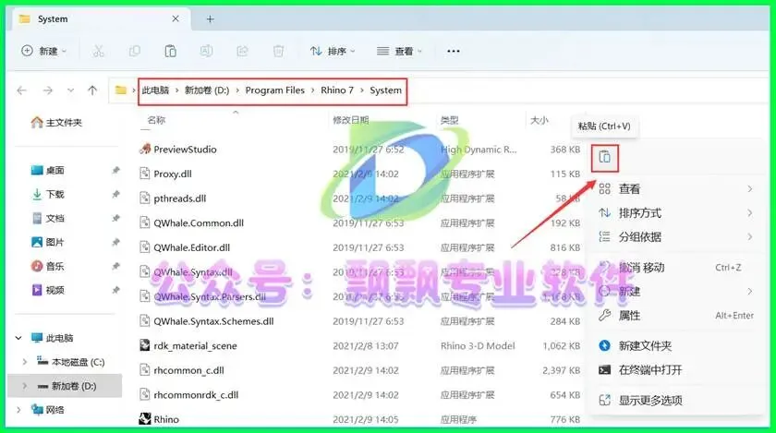This screenshot has width=776, height=433.
Task: Expand the 网络 tree node
Action: click(x=18, y=410)
